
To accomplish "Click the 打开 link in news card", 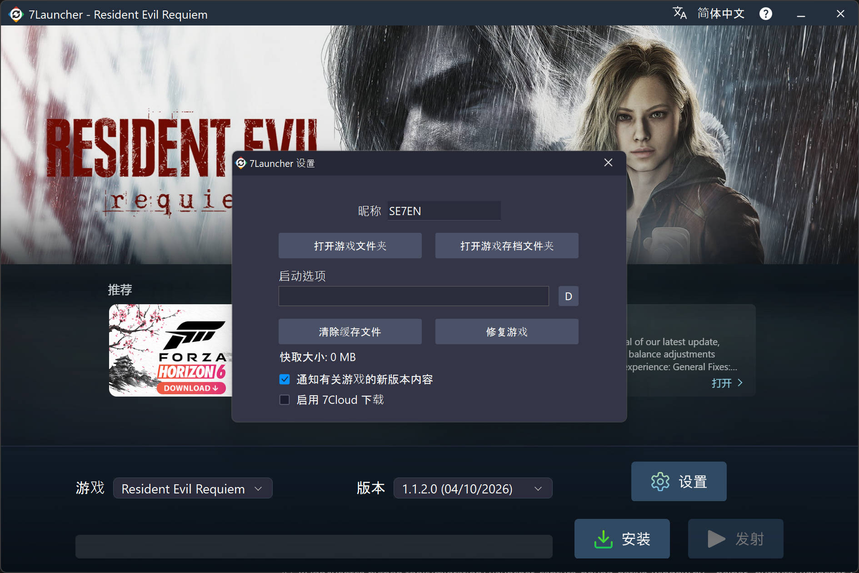I will click(727, 383).
